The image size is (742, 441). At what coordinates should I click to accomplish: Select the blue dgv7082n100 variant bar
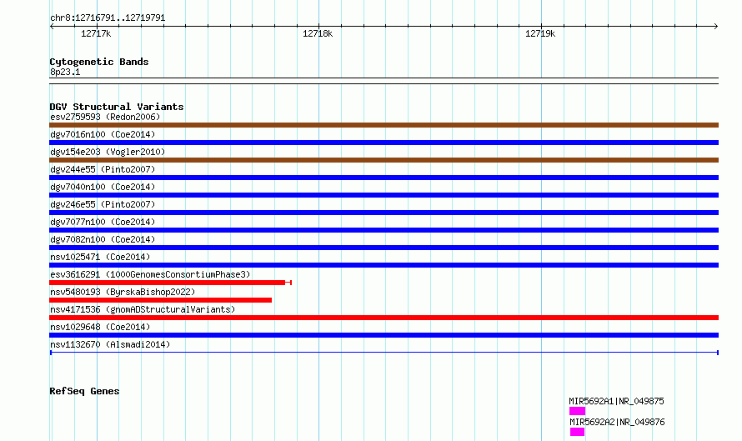click(384, 248)
